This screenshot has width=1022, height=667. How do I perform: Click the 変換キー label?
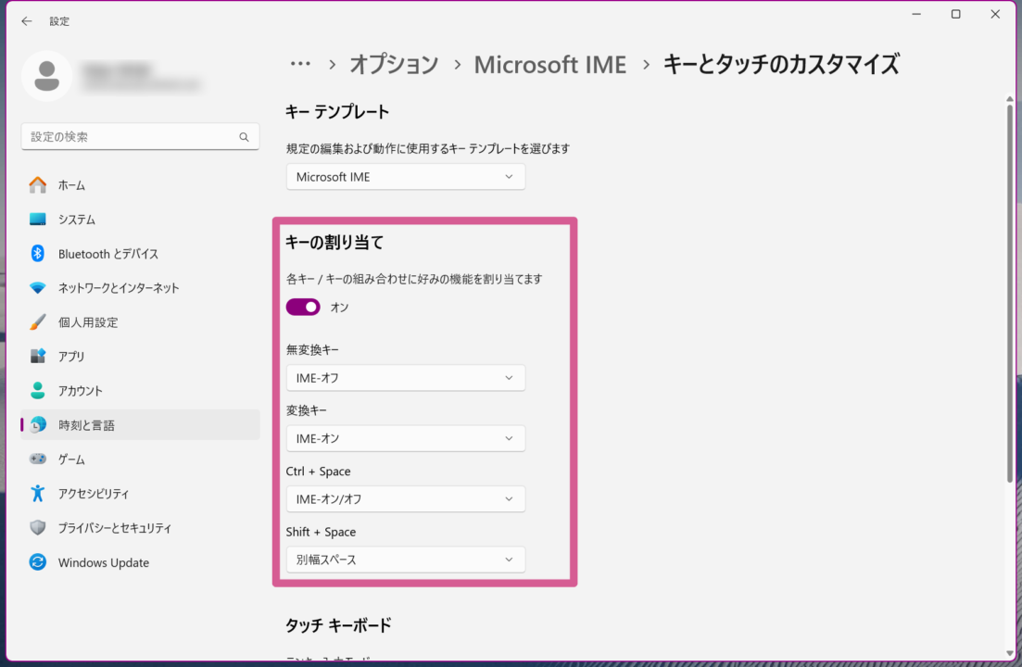(307, 410)
